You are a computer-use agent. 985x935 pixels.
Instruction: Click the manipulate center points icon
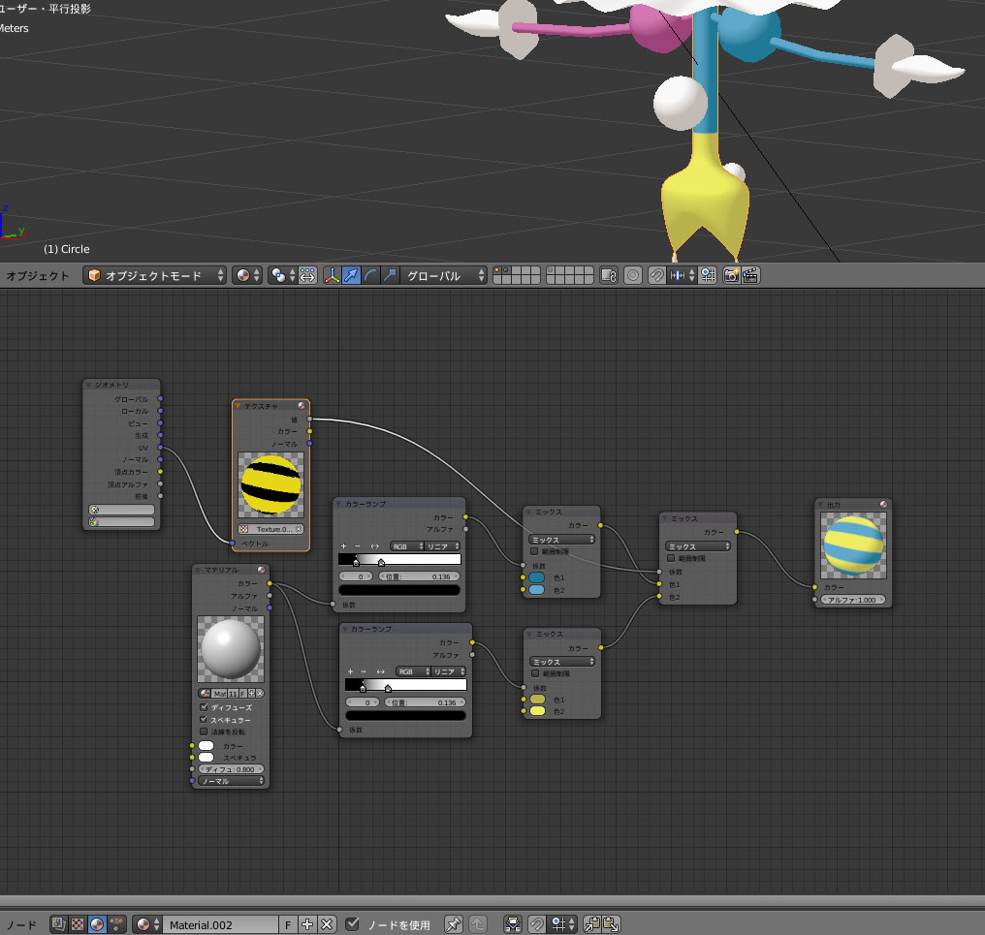coord(307,275)
